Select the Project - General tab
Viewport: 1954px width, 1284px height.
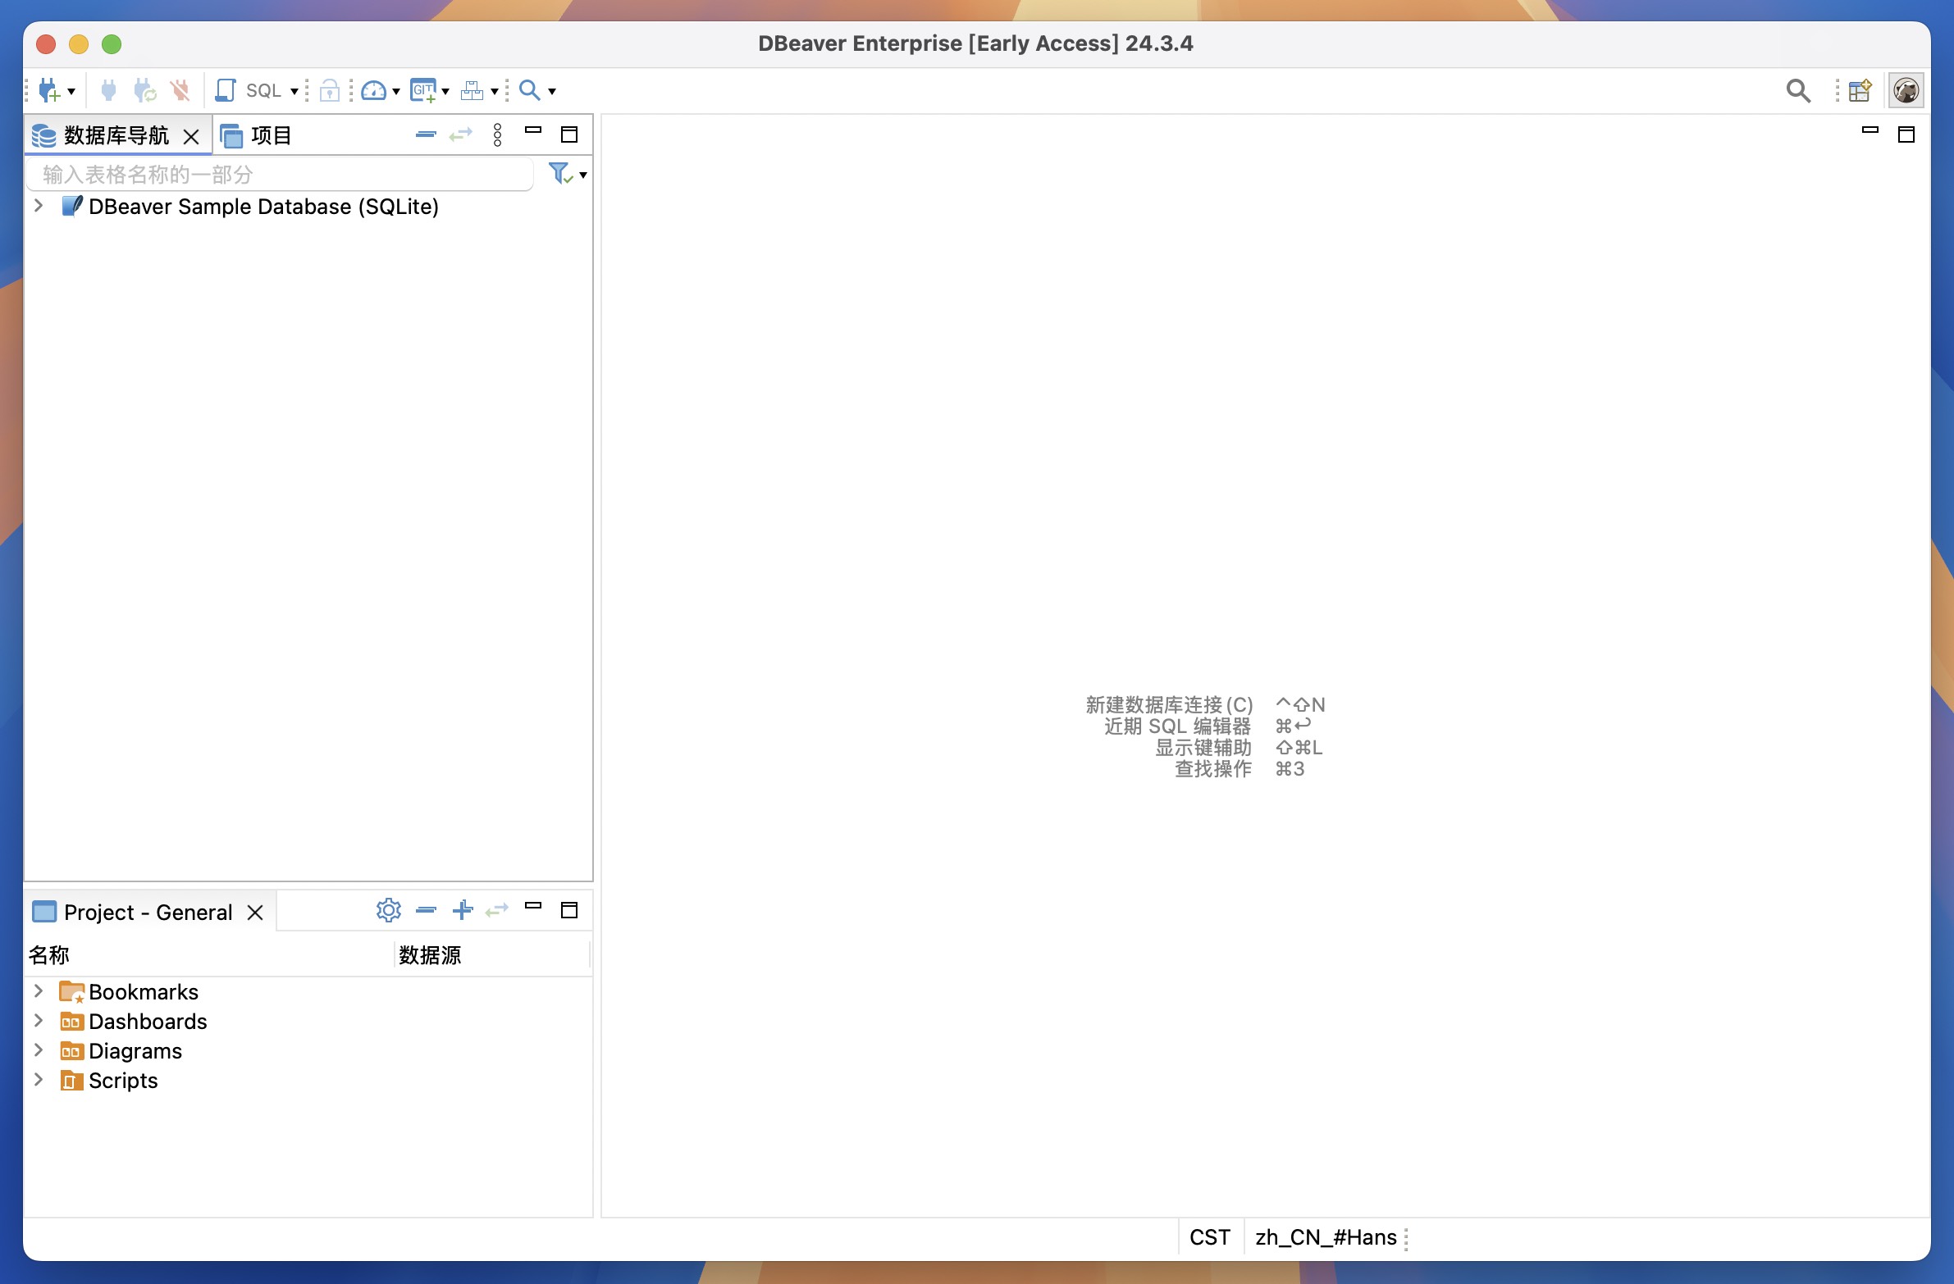[x=148, y=913]
